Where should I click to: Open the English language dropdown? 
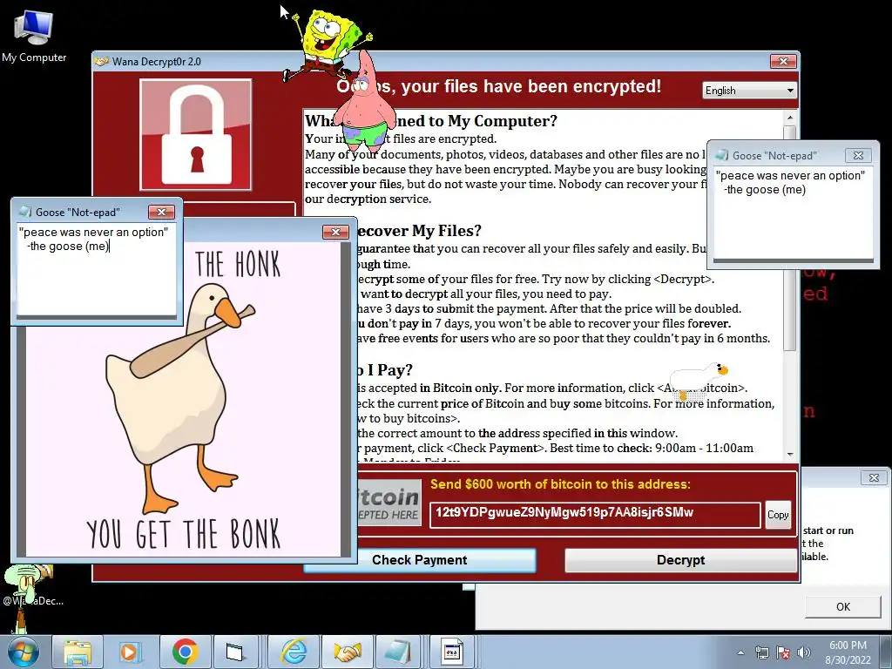pos(749,91)
